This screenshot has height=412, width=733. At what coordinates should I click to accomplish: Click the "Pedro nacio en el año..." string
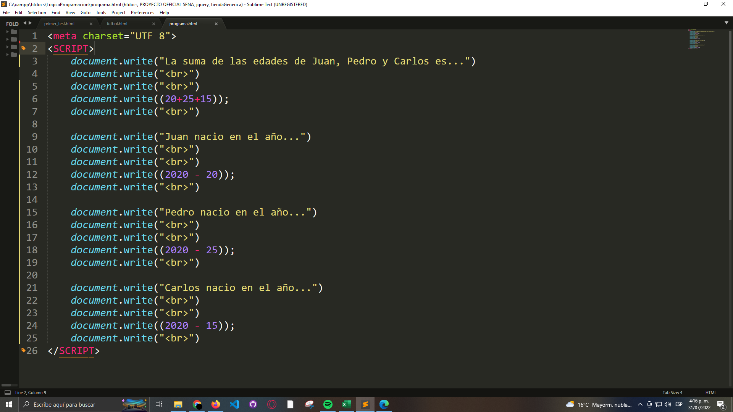[235, 212]
